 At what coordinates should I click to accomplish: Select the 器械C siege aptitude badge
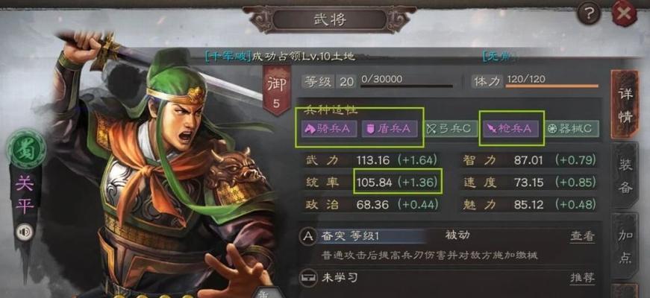pos(572,129)
